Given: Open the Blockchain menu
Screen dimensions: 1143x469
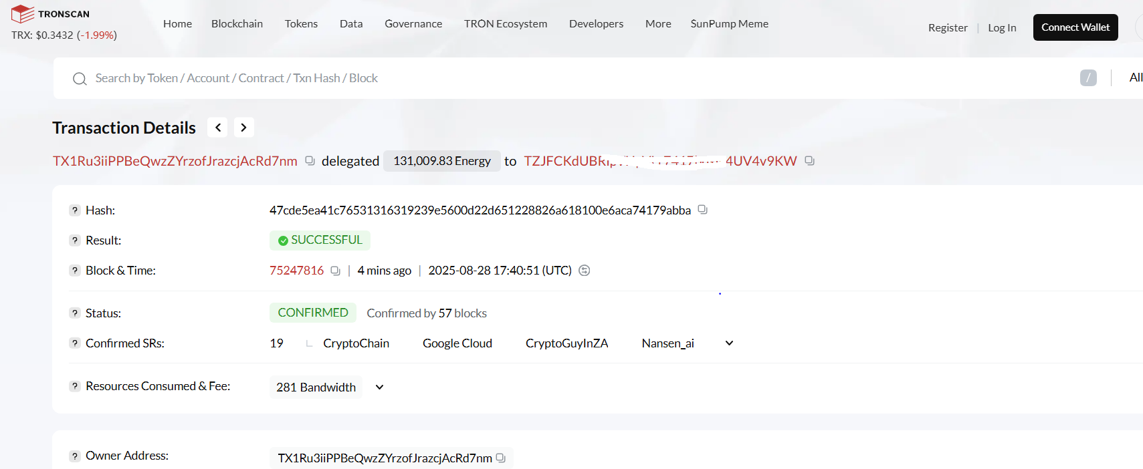Looking at the screenshot, I should 237,23.
